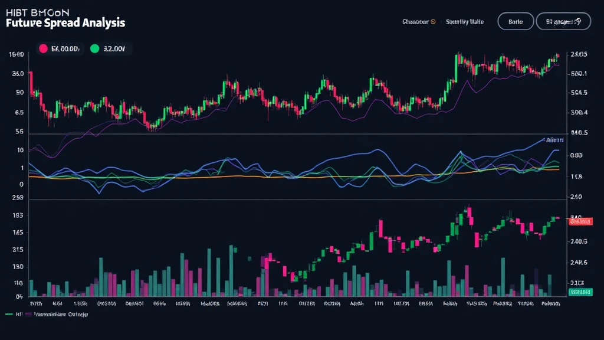Click the orange icon beside Shaecoar
This screenshot has width=604, height=340.
434,22
